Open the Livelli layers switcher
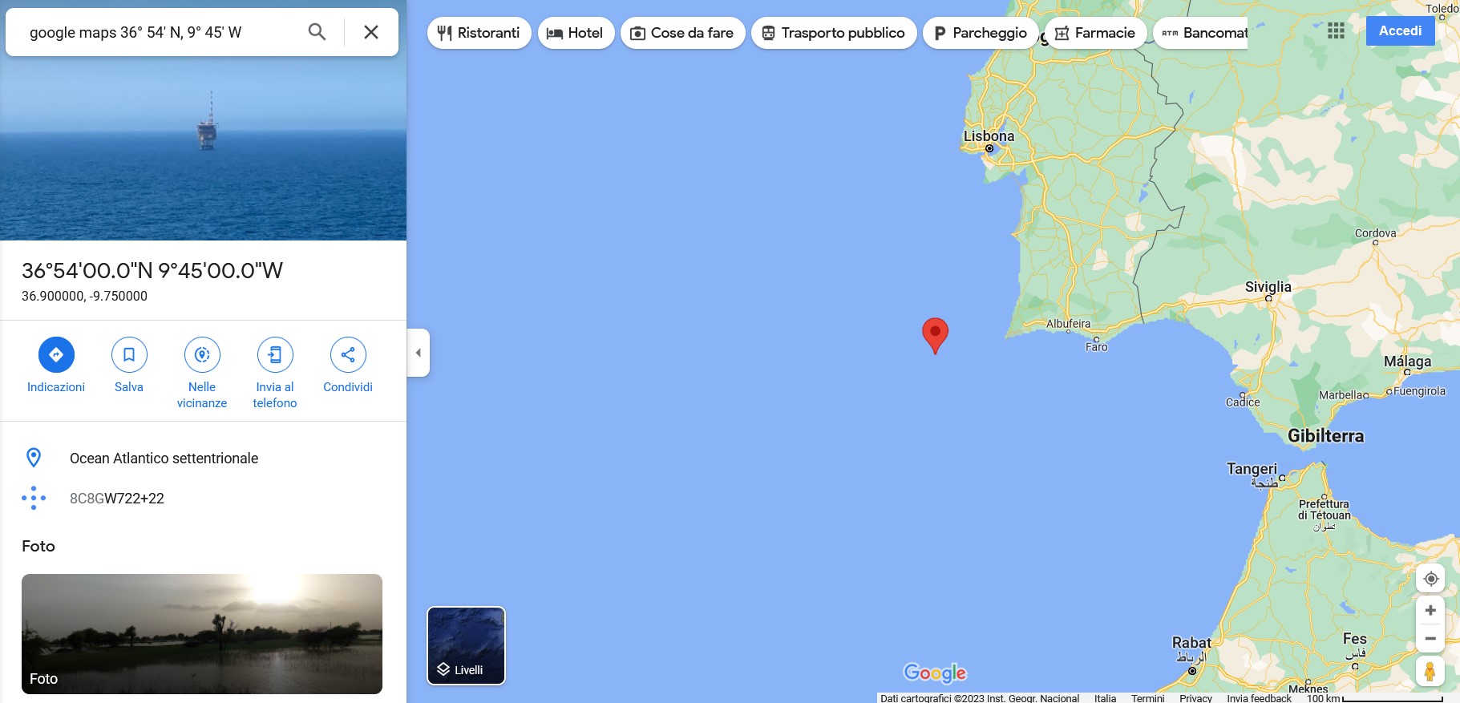Image resolution: width=1460 pixels, height=703 pixels. 467,646
